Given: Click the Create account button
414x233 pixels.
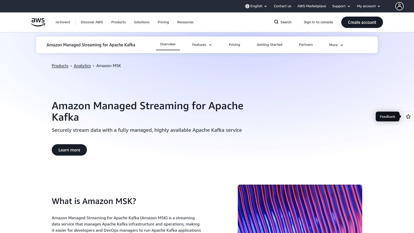Looking at the screenshot, I should (x=362, y=22).
